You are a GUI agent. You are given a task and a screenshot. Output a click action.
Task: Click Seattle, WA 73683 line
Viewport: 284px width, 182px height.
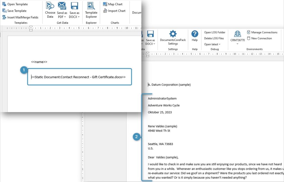click(160, 144)
